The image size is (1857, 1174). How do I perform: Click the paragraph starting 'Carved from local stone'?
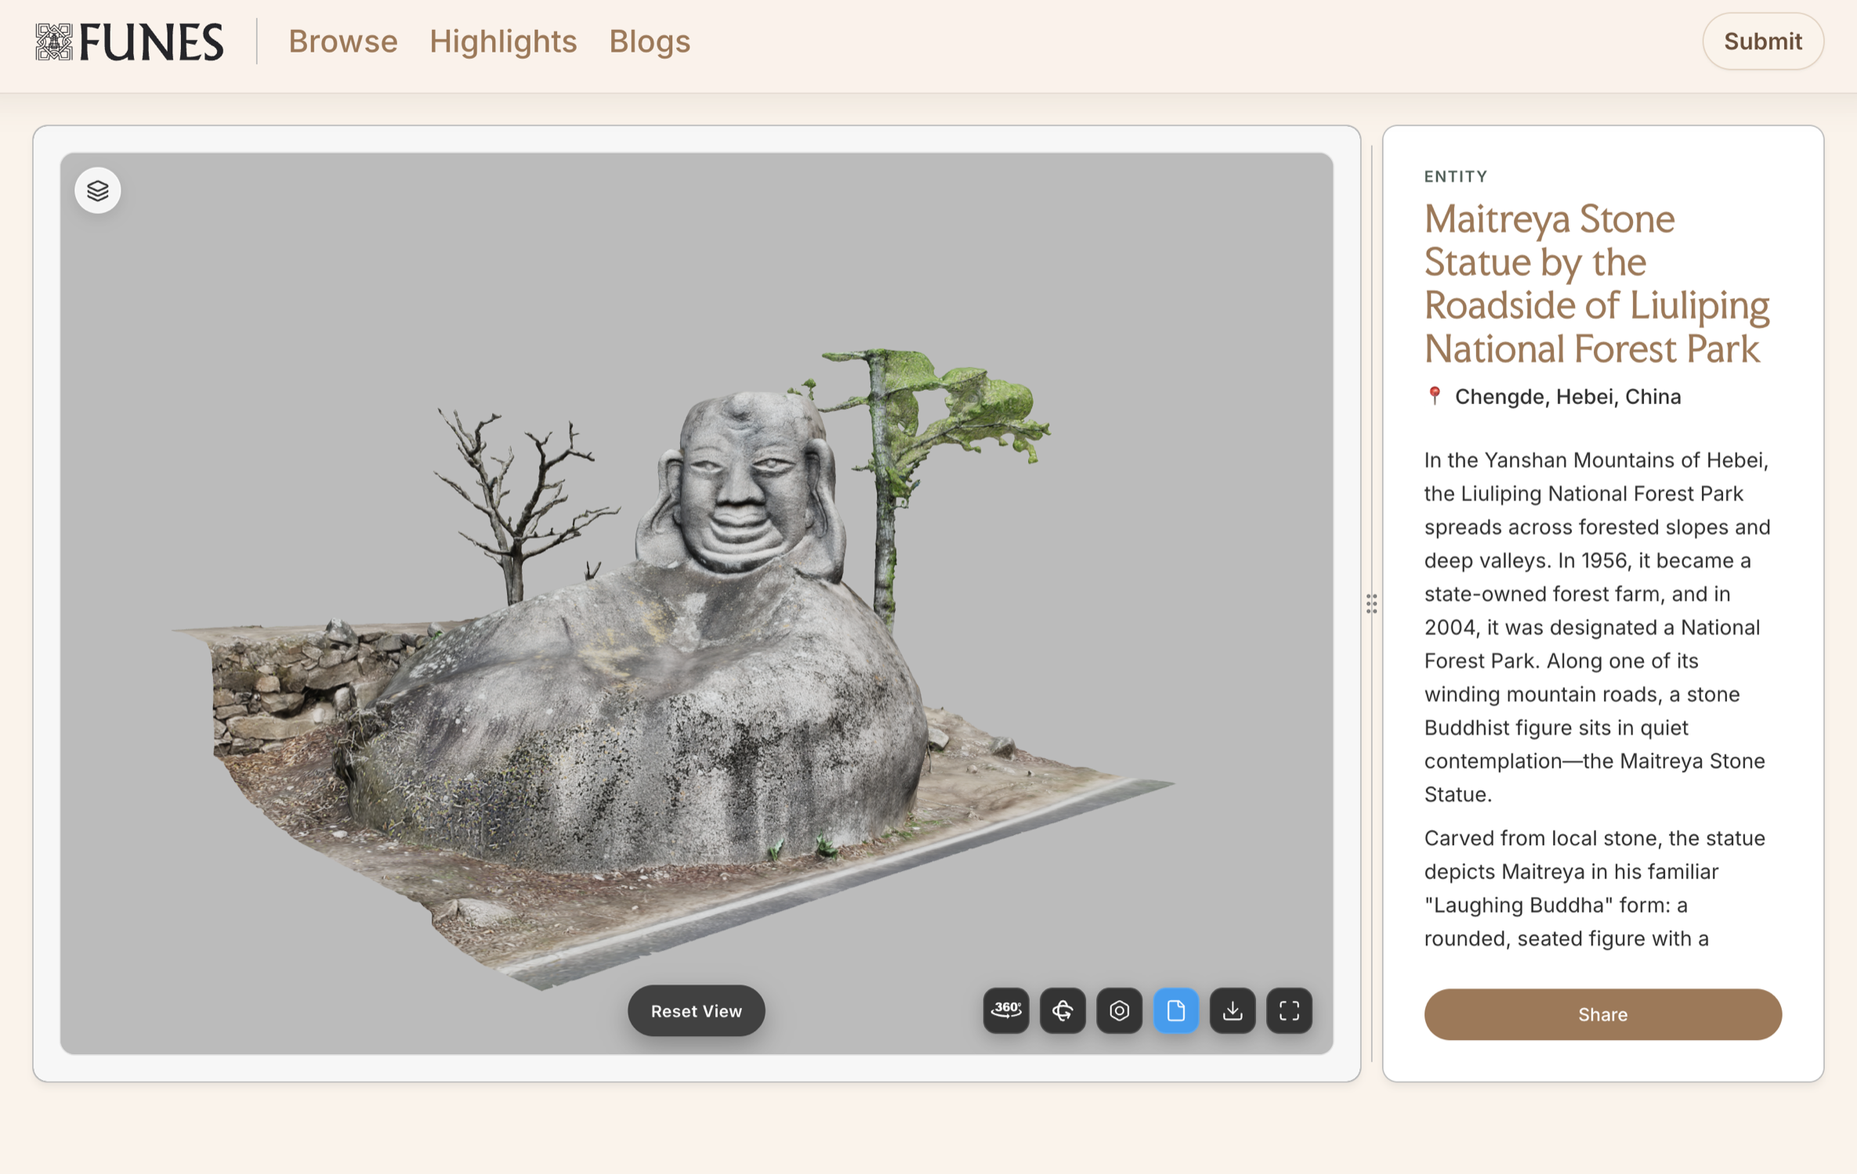pos(1595,888)
